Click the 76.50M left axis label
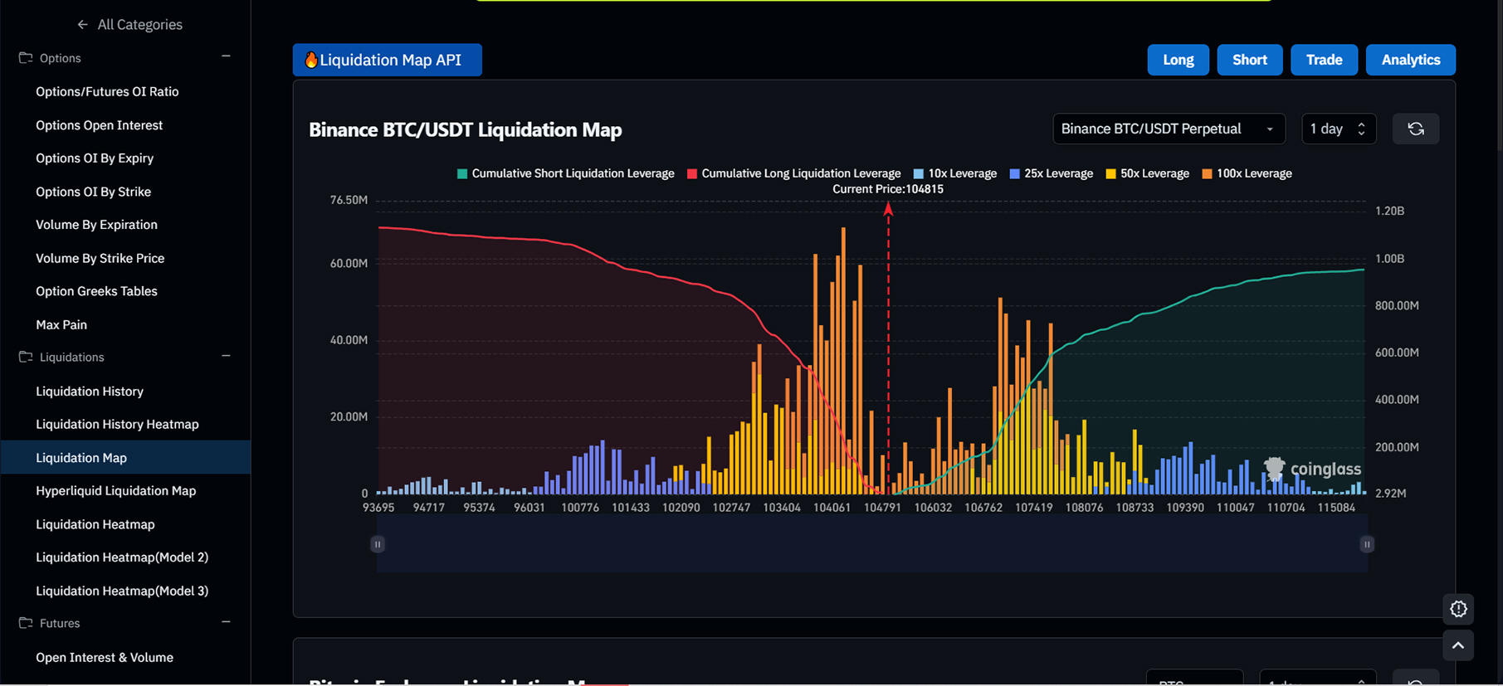 tap(349, 200)
